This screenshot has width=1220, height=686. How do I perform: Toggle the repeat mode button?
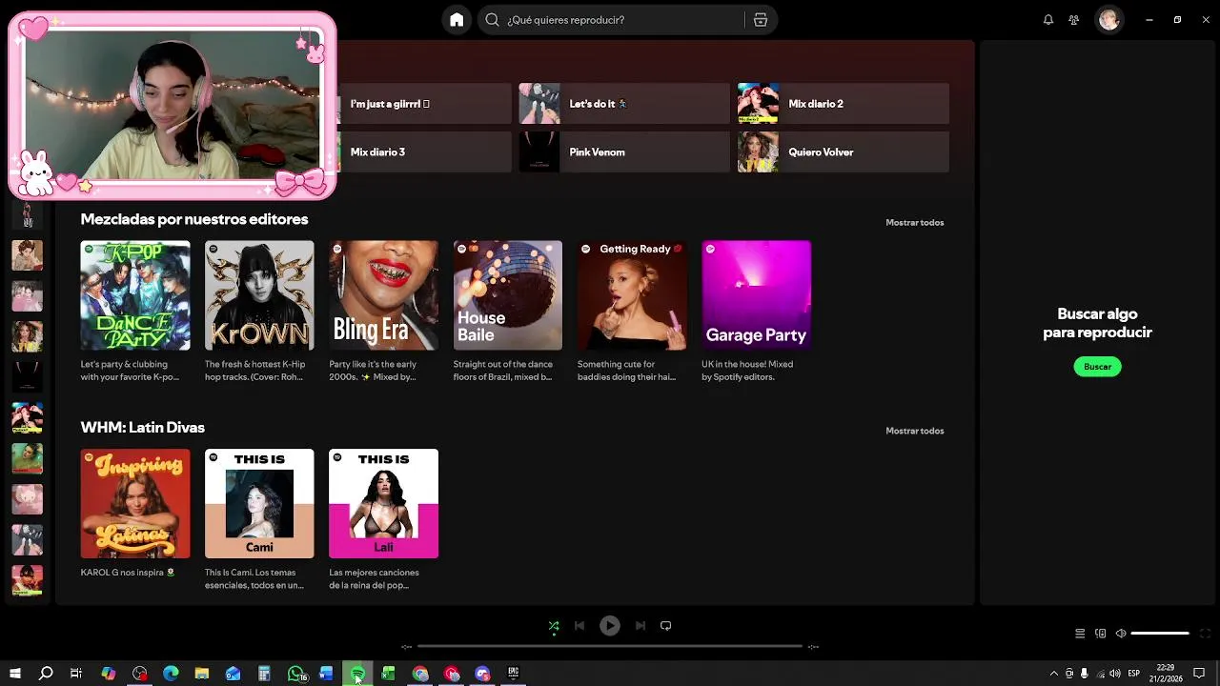tap(666, 626)
